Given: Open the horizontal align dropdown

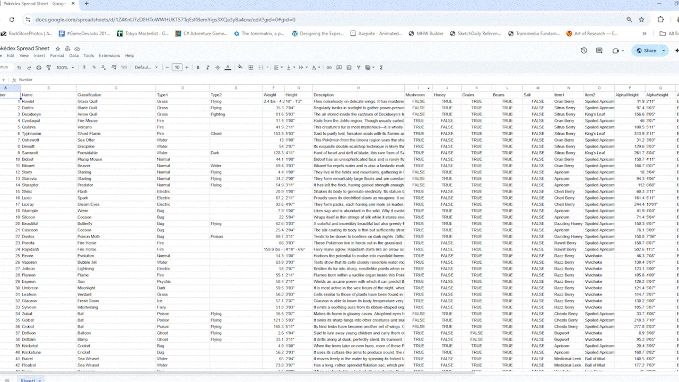Looking at the screenshot, I should click(x=278, y=67).
